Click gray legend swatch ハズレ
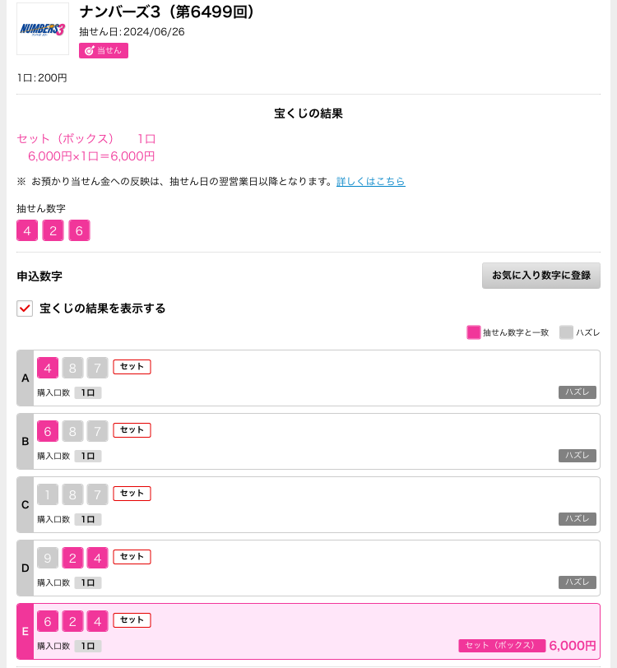Image resolution: width=617 pixels, height=668 pixels. (x=566, y=332)
